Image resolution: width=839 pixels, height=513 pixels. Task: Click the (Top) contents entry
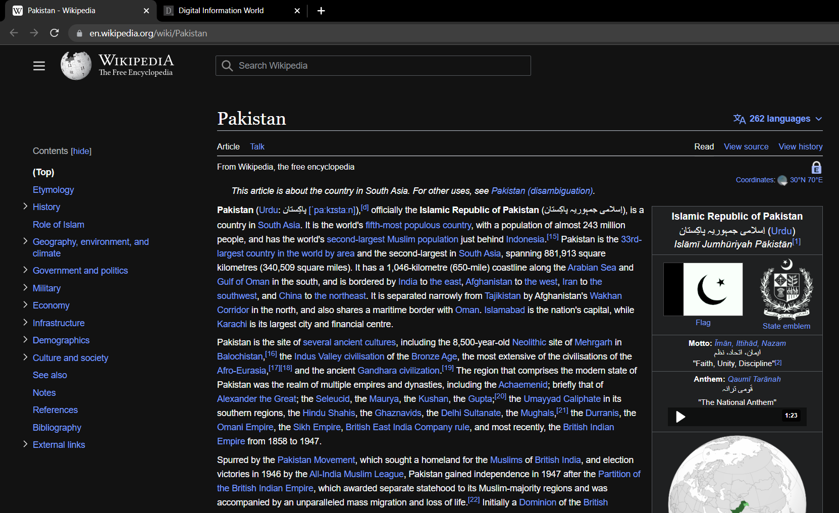(x=43, y=172)
